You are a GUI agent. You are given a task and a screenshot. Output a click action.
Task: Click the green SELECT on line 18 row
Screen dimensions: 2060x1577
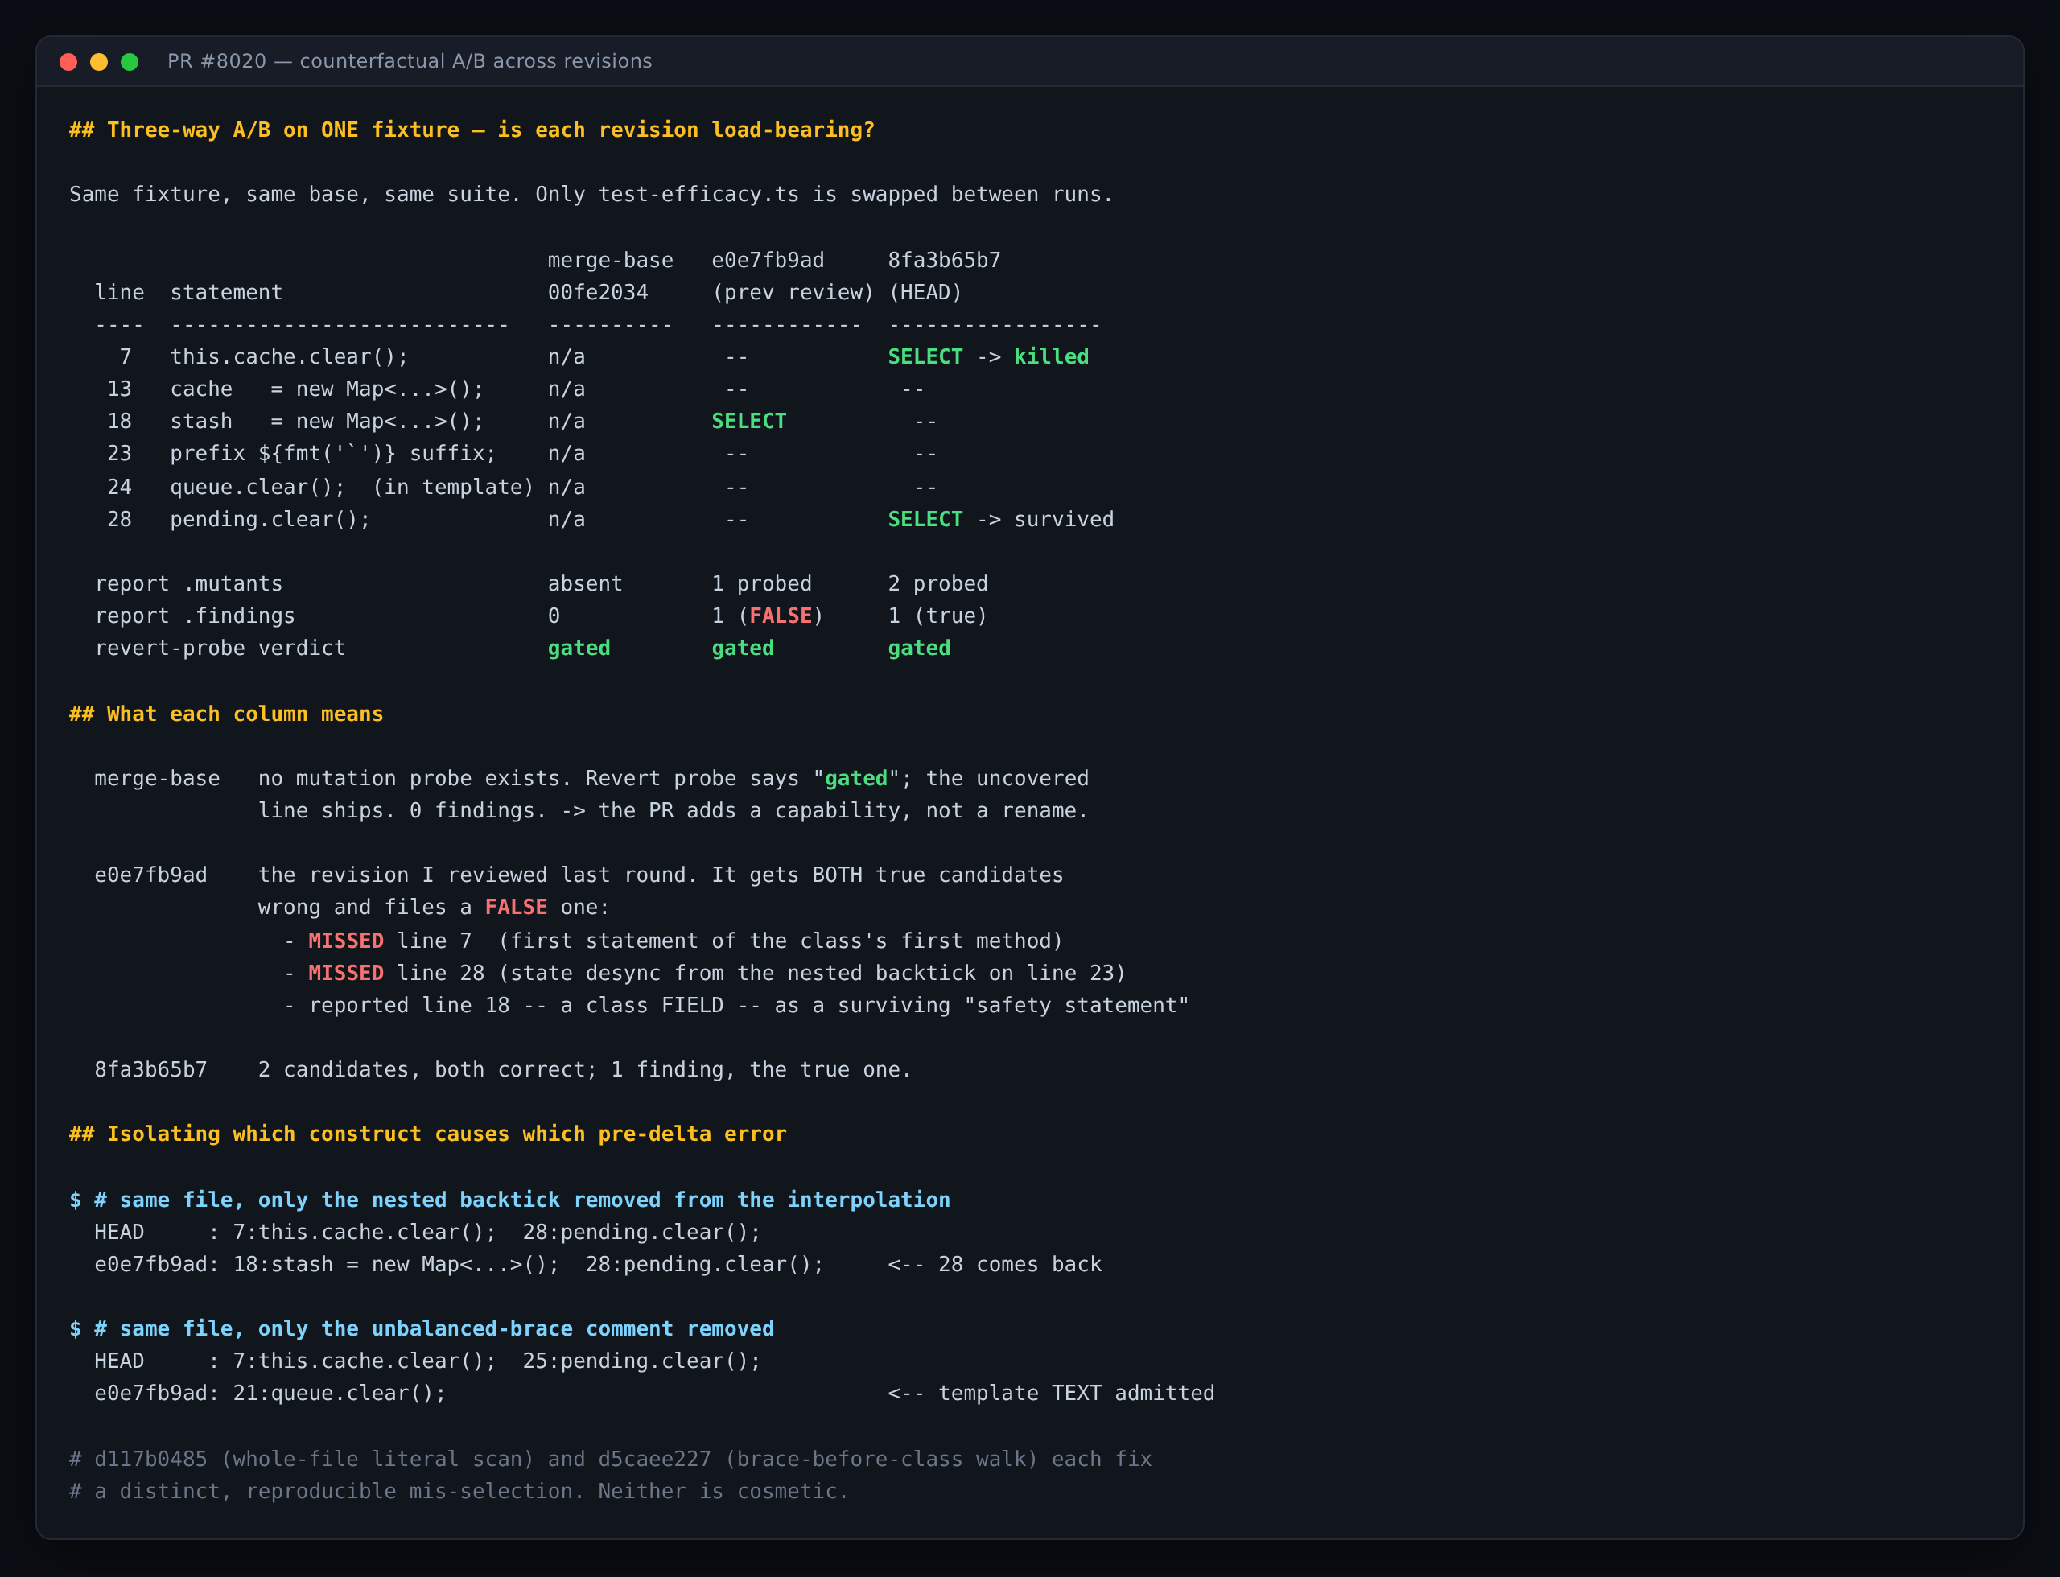click(748, 421)
